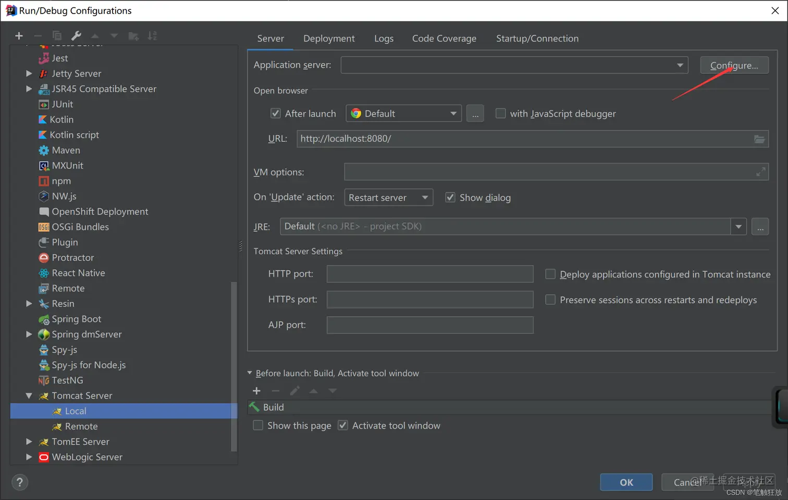788x500 pixels.
Task: Add new configuration with plus icon
Action: click(19, 36)
